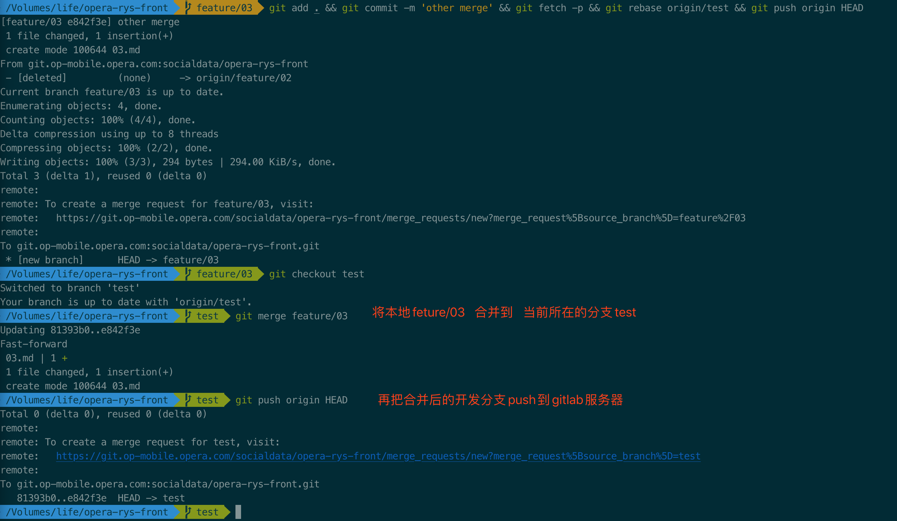The width and height of the screenshot is (897, 521).
Task: Click the 'git merge feature/03' command
Action: (x=291, y=316)
